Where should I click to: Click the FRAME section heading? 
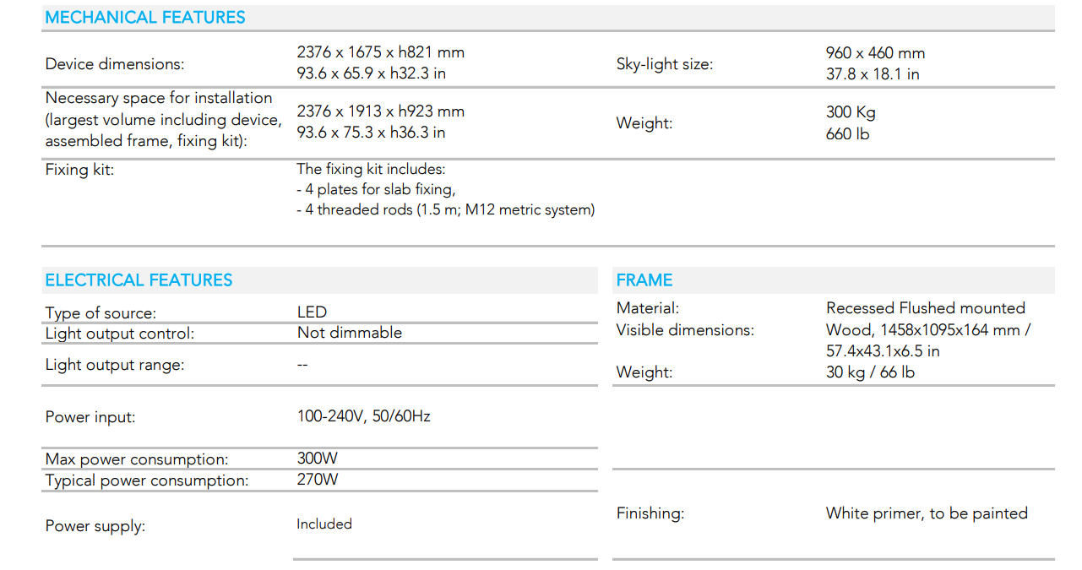(644, 280)
